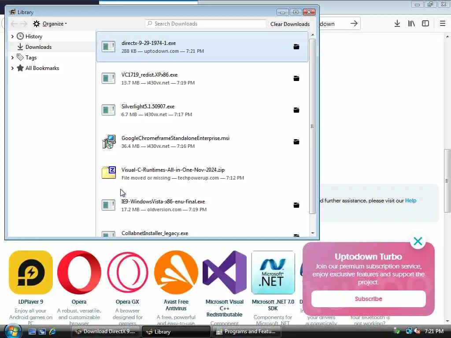Select Downloads in the Library sidebar
This screenshot has width=451, height=338.
tap(38, 47)
